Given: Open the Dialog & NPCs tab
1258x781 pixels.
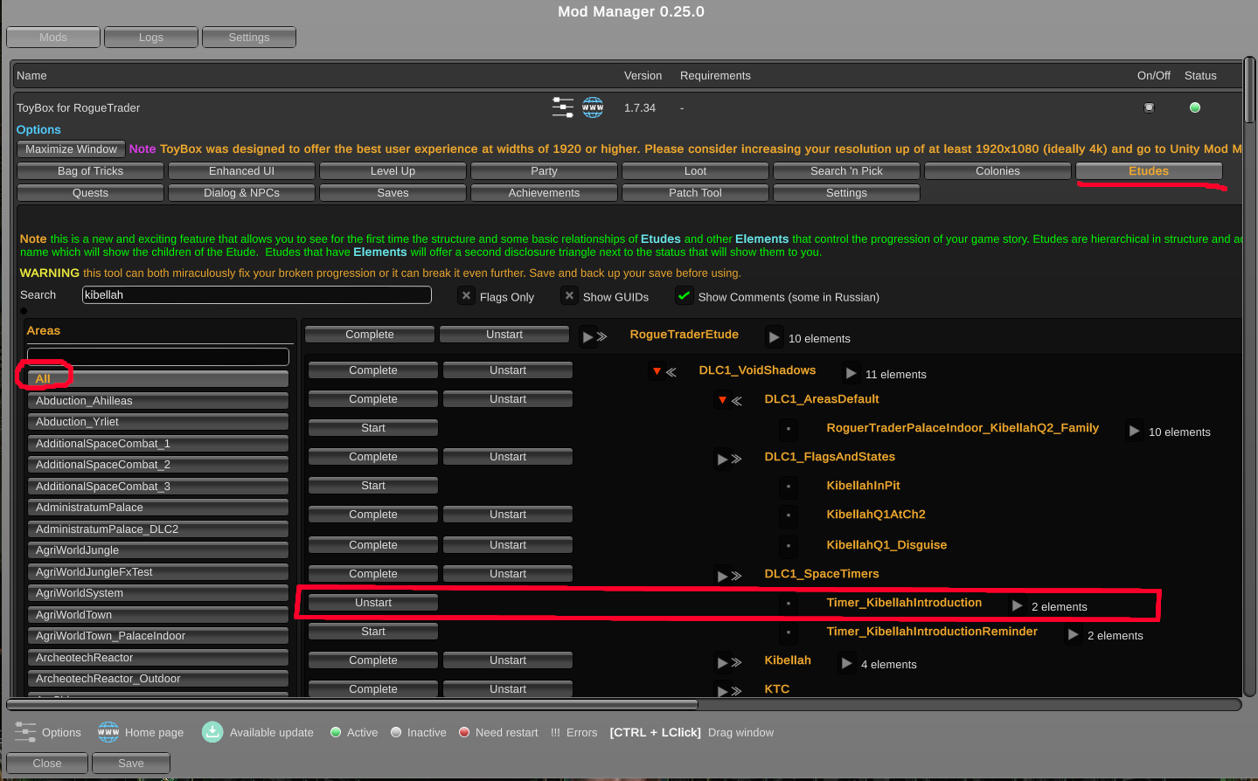Looking at the screenshot, I should 241,193.
